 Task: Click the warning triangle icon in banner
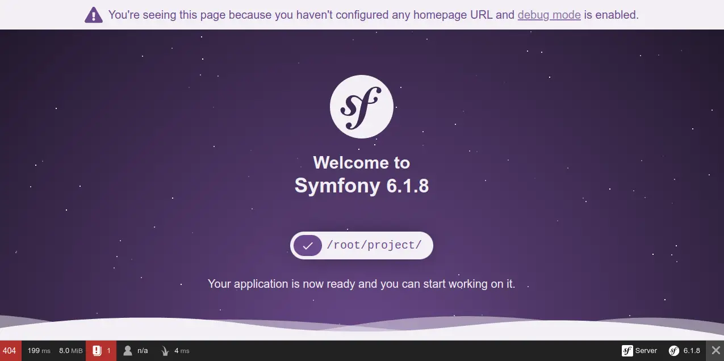(x=94, y=15)
